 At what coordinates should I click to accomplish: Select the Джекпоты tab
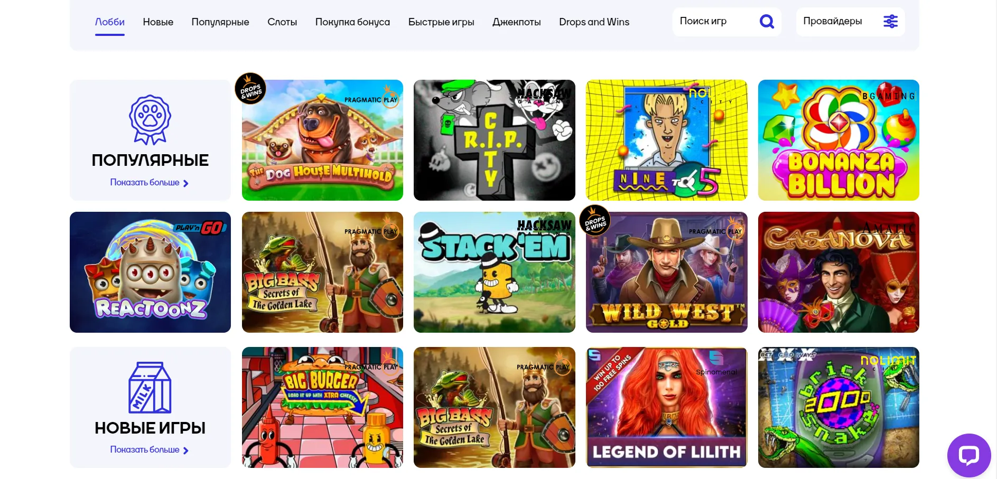click(x=516, y=22)
